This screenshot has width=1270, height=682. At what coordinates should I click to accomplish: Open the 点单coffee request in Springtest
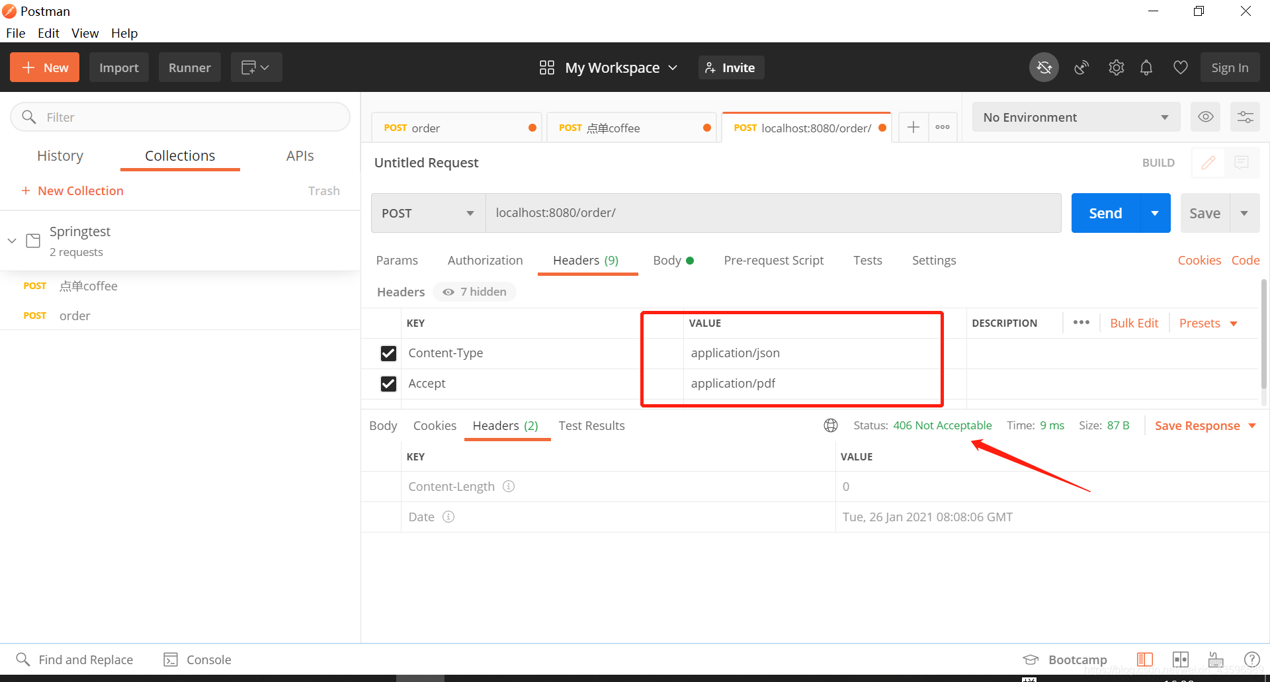[89, 286]
